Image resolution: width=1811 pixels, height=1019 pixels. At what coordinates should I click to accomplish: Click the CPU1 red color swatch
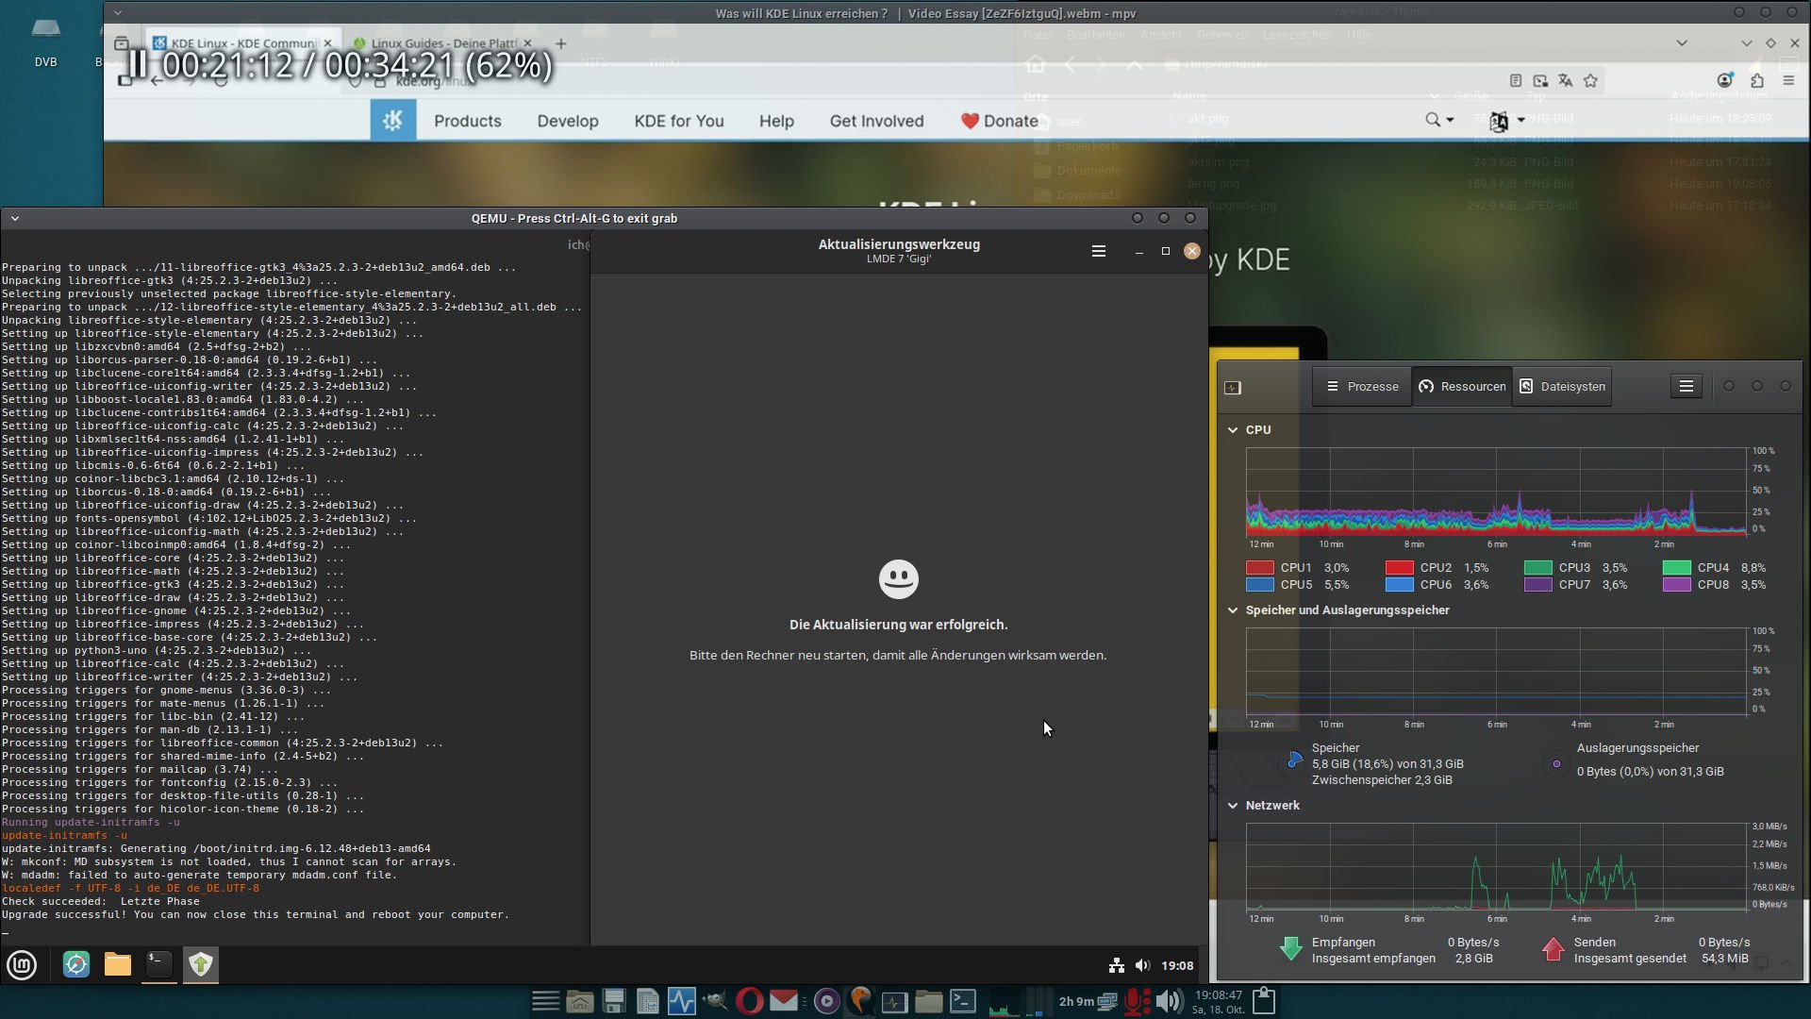tap(1259, 568)
